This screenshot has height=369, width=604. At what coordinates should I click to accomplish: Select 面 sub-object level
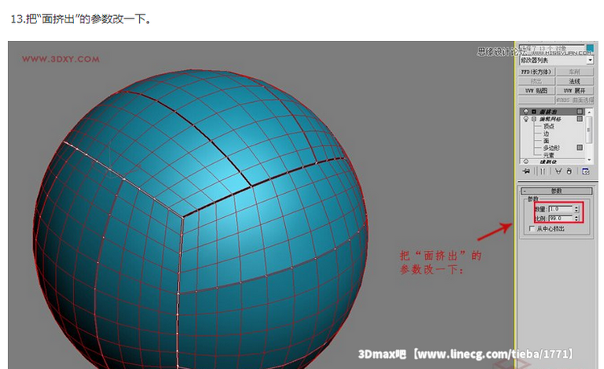[546, 141]
